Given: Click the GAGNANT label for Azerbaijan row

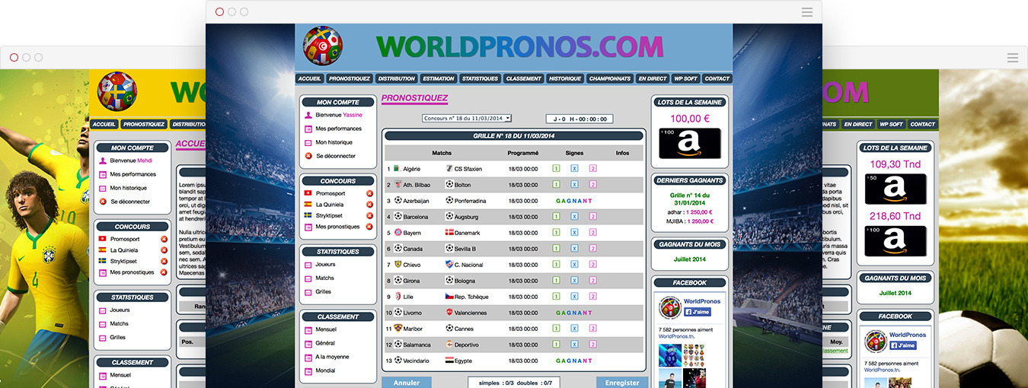Looking at the screenshot, I should 574,201.
